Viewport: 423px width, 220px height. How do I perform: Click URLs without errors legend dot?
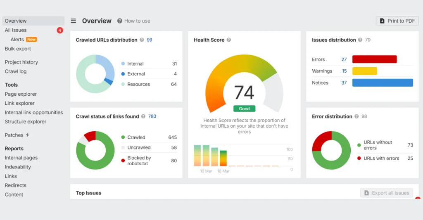click(x=359, y=145)
